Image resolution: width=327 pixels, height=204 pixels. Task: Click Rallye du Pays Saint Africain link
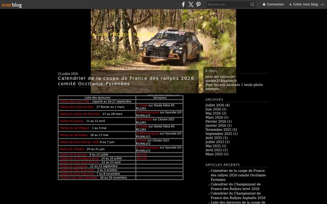79,162
